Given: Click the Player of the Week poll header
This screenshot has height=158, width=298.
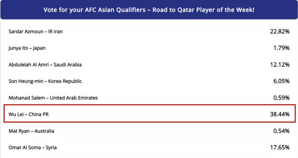Looking at the screenshot, I should [x=149, y=10].
